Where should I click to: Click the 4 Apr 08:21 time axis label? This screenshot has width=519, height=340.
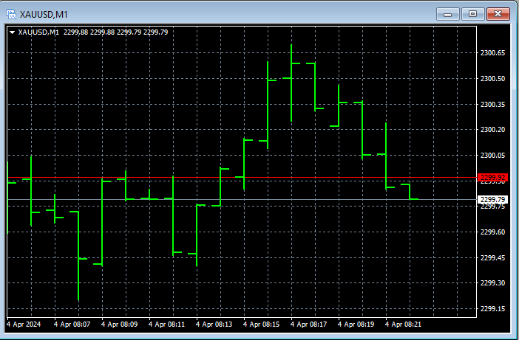pos(403,324)
